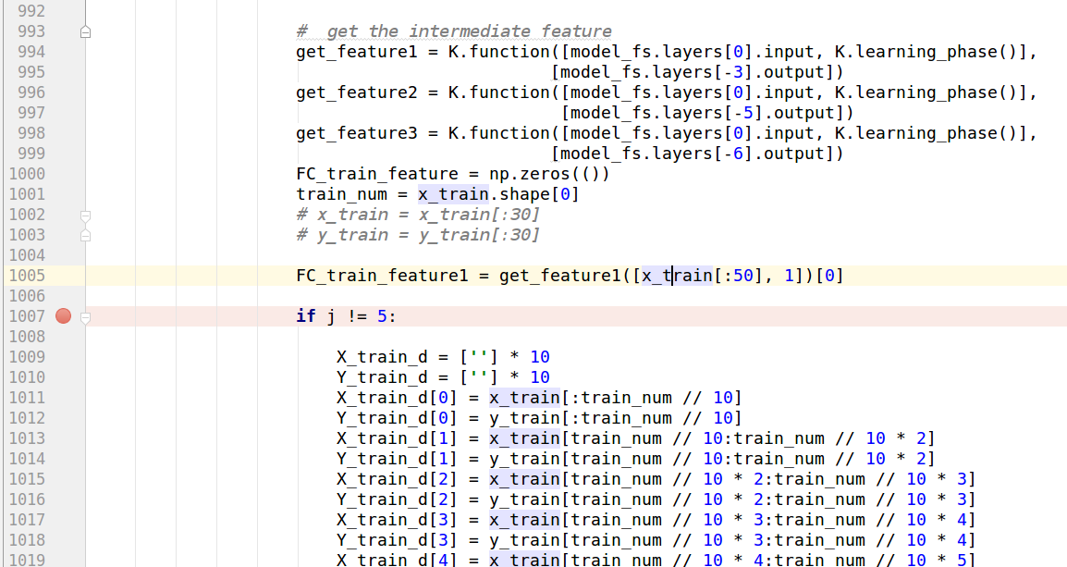The image size is (1067, 567).
Task: Click the red breakpoint icon on line 1007
Action: [62, 315]
